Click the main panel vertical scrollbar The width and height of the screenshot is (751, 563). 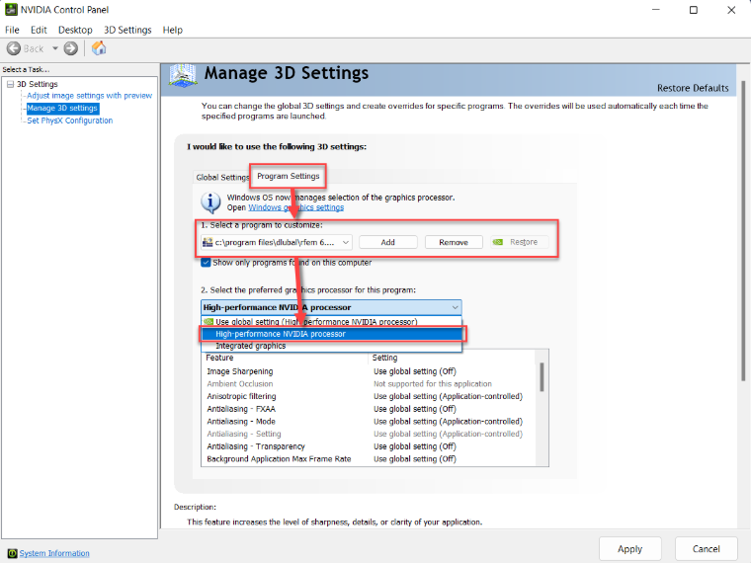[743, 231]
